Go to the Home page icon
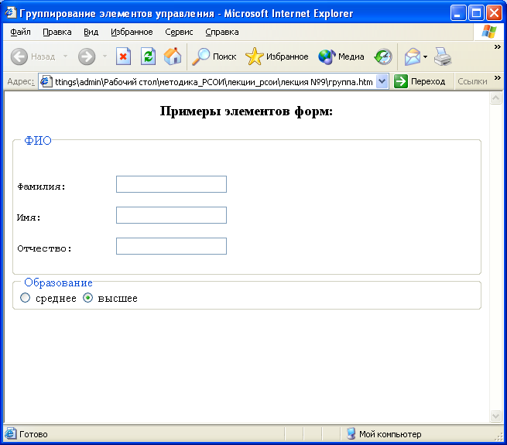The height and width of the screenshot is (445, 507). click(172, 56)
